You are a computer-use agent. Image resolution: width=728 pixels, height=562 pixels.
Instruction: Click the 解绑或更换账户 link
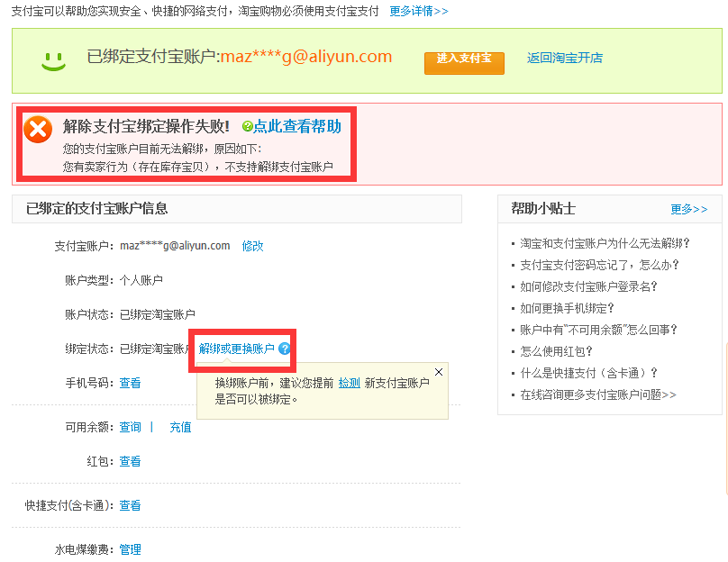[x=237, y=349]
